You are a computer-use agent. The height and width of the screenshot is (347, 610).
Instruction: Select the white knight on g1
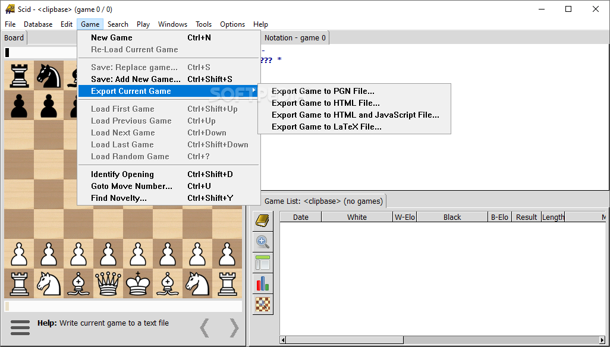[197, 283]
